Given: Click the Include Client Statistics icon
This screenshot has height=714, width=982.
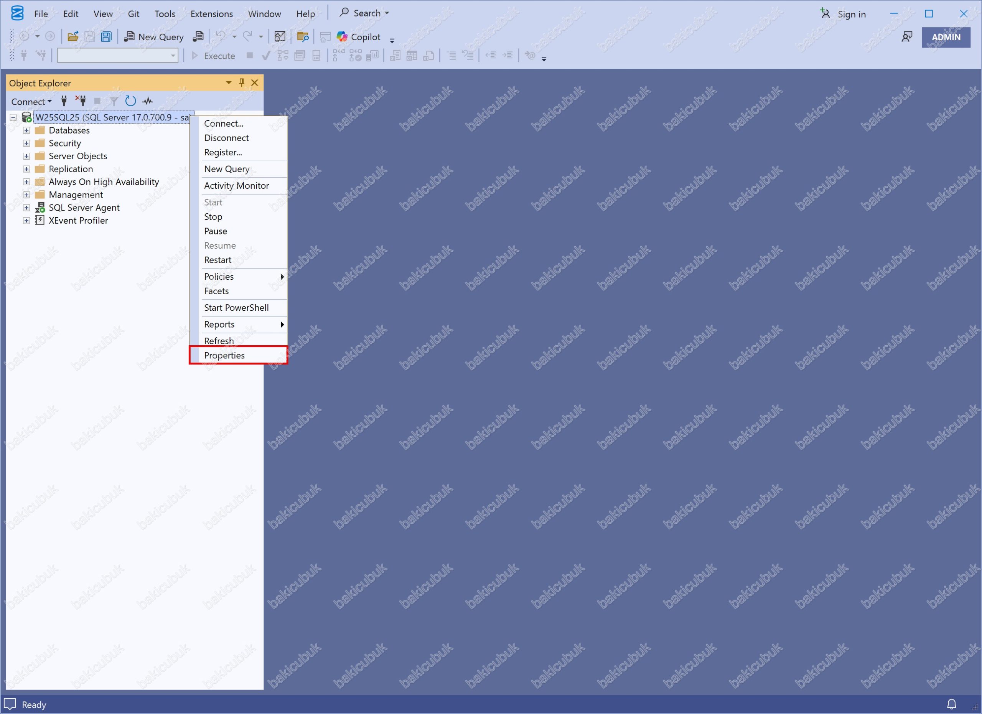Looking at the screenshot, I should (x=372, y=55).
